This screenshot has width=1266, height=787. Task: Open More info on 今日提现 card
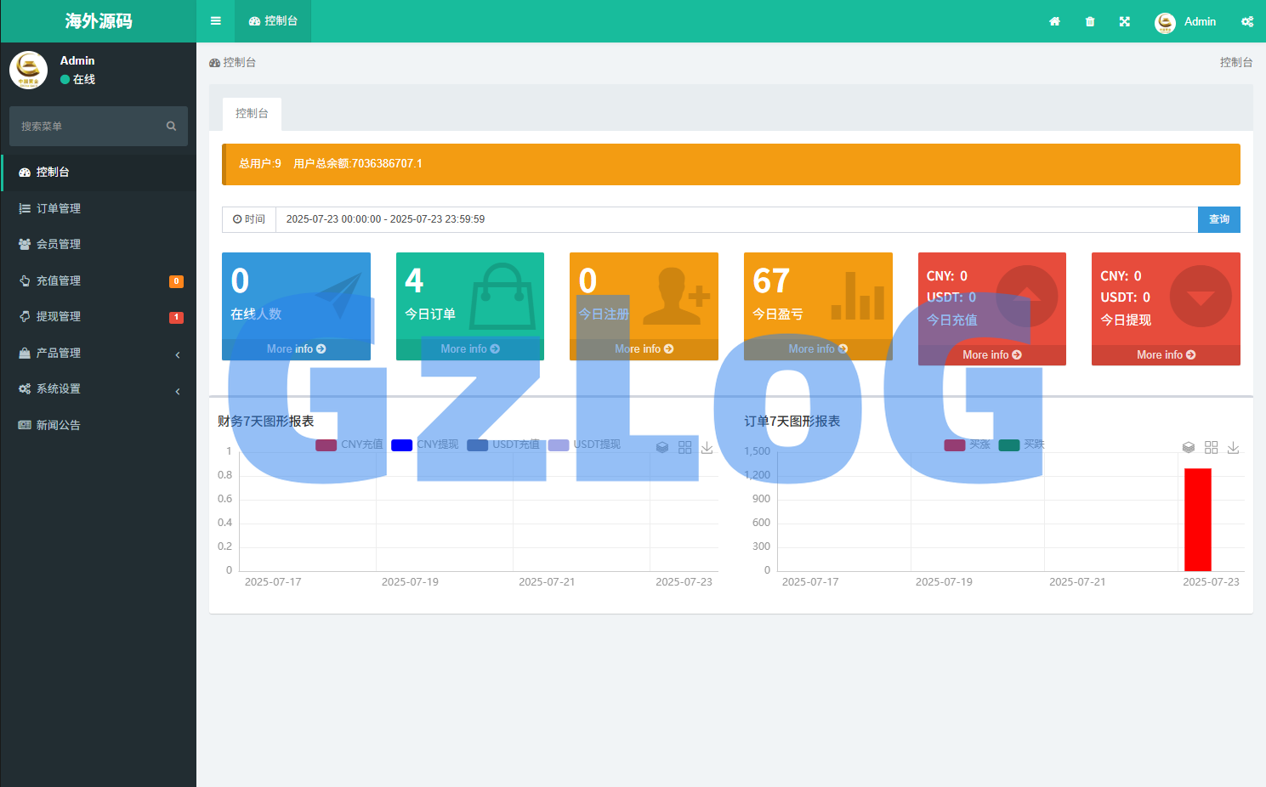(x=1166, y=355)
